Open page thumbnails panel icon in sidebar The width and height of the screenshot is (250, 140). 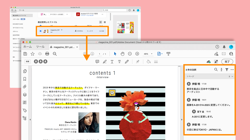point(25,71)
